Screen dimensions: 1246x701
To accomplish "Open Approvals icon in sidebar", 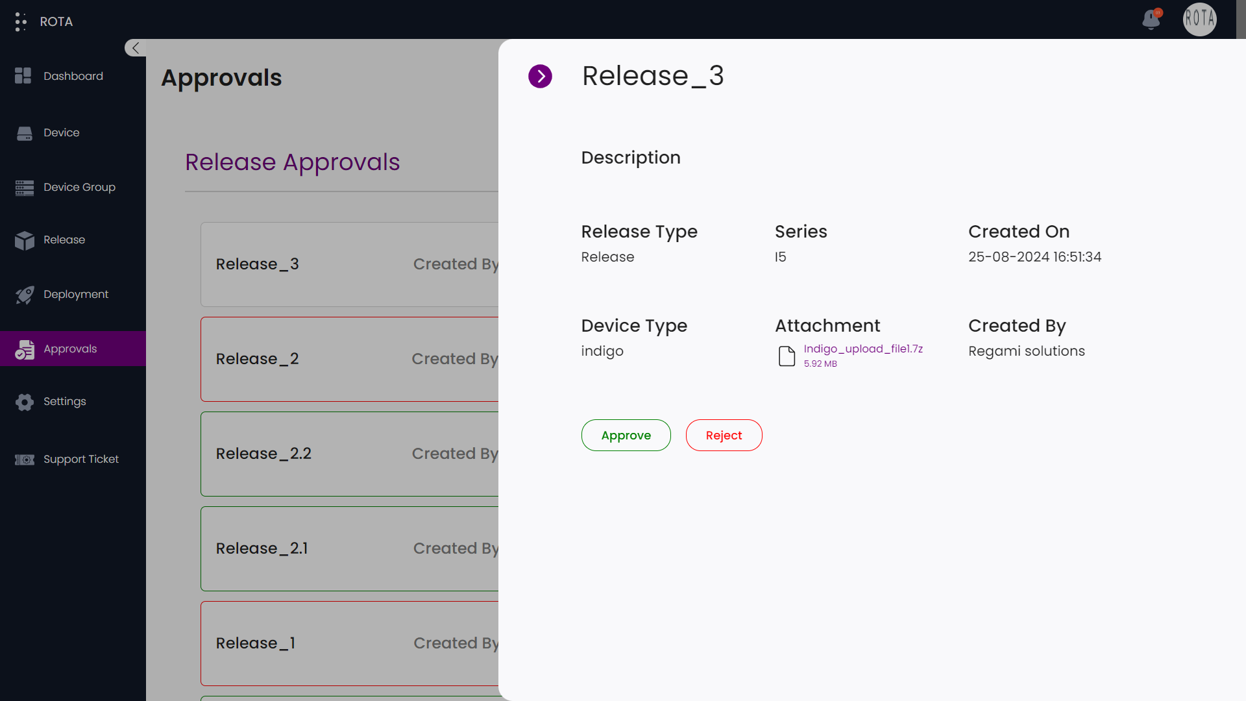I will pos(25,349).
